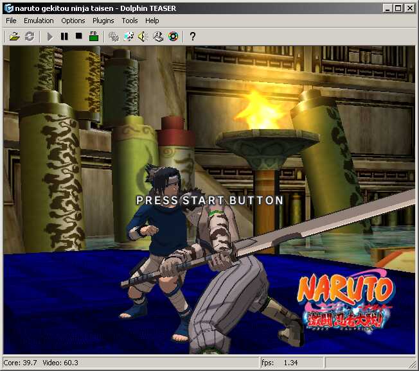419x371 pixels.
Task: Maximize the Dolphin window
Action: point(398,8)
